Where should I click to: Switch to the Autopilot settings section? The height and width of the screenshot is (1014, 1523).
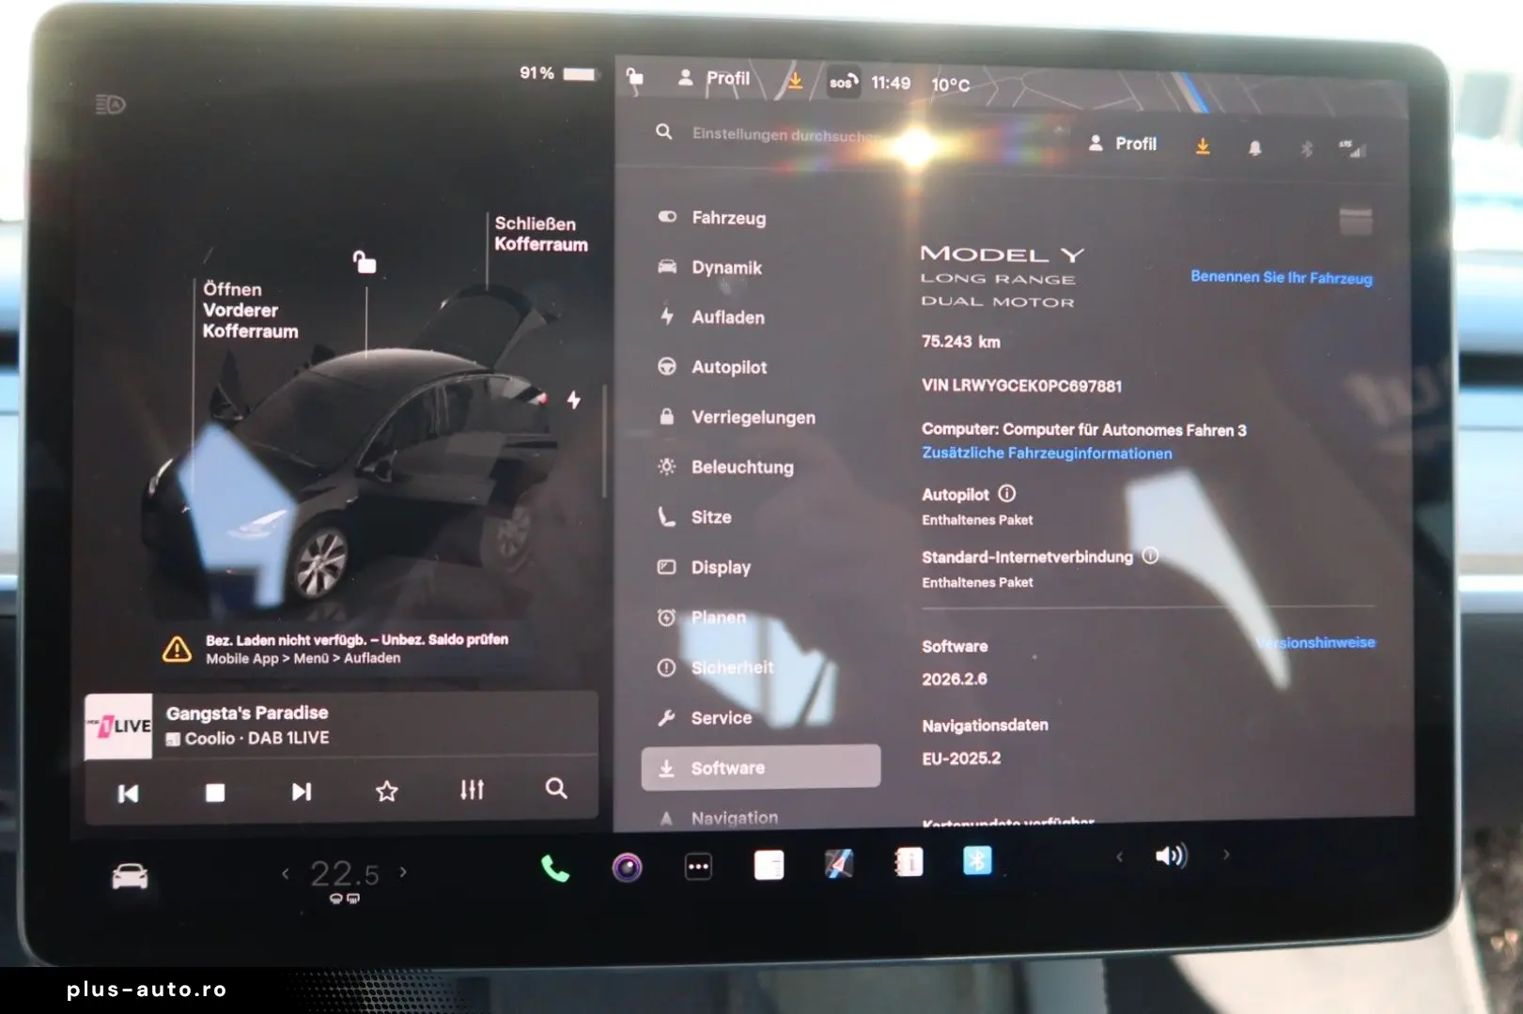coord(730,367)
